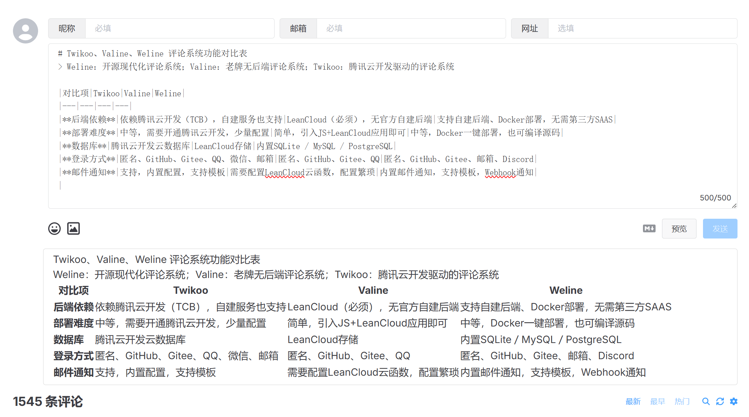
Task: Click 内置SQLite / MySQL / PostgreSQL cell
Action: point(541,339)
